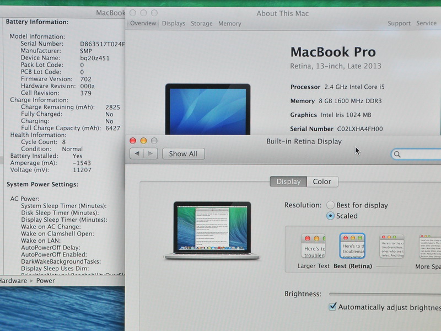The image size is (441, 331).
Task: Select the scaled thumbnail after Best (Retina)
Action: [391, 246]
